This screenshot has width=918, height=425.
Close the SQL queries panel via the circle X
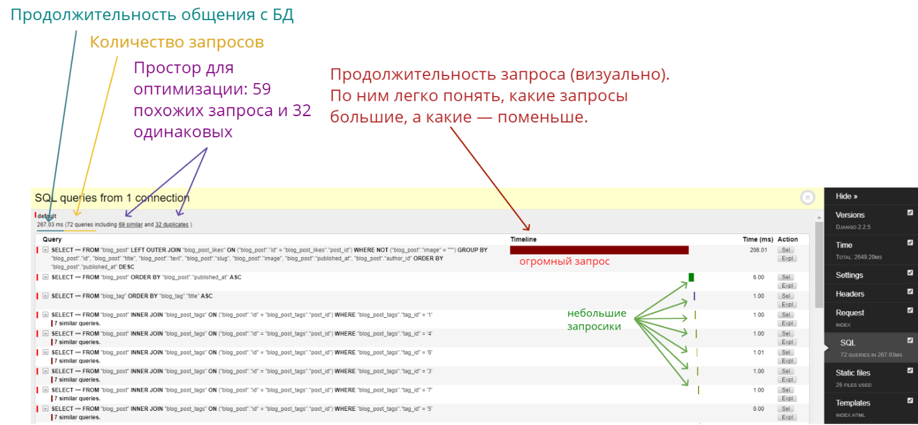coord(808,197)
